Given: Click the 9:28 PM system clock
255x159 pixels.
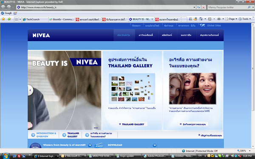Looking at the screenshot, I should [247, 156].
